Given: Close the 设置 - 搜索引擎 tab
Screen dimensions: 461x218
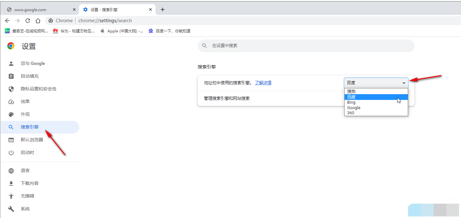Looking at the screenshot, I should 150,10.
